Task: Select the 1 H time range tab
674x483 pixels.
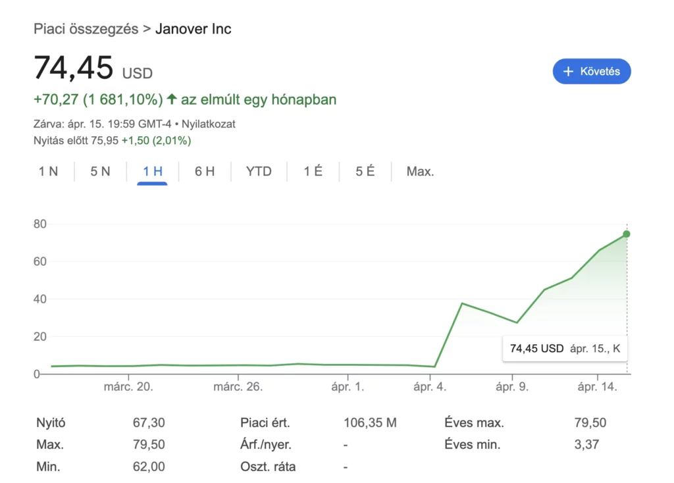Action: click(x=153, y=172)
